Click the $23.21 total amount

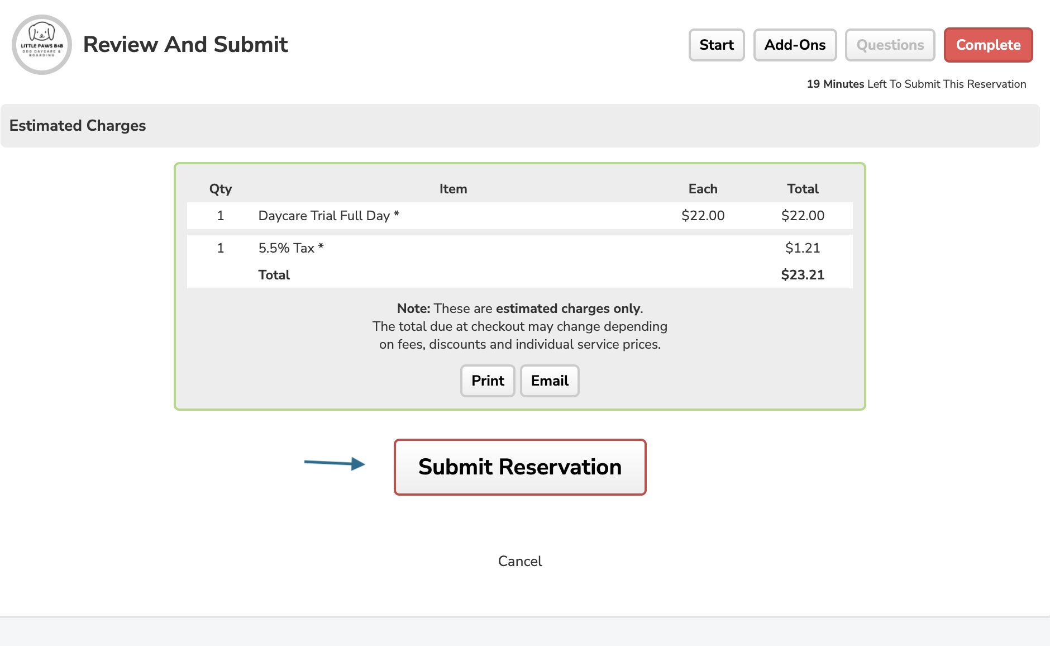[x=803, y=275]
